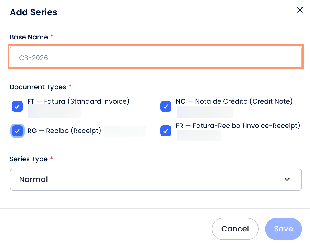Screen dimensions: 310x245
Task: Select the Normal value in Series Type
Action: click(x=34, y=180)
